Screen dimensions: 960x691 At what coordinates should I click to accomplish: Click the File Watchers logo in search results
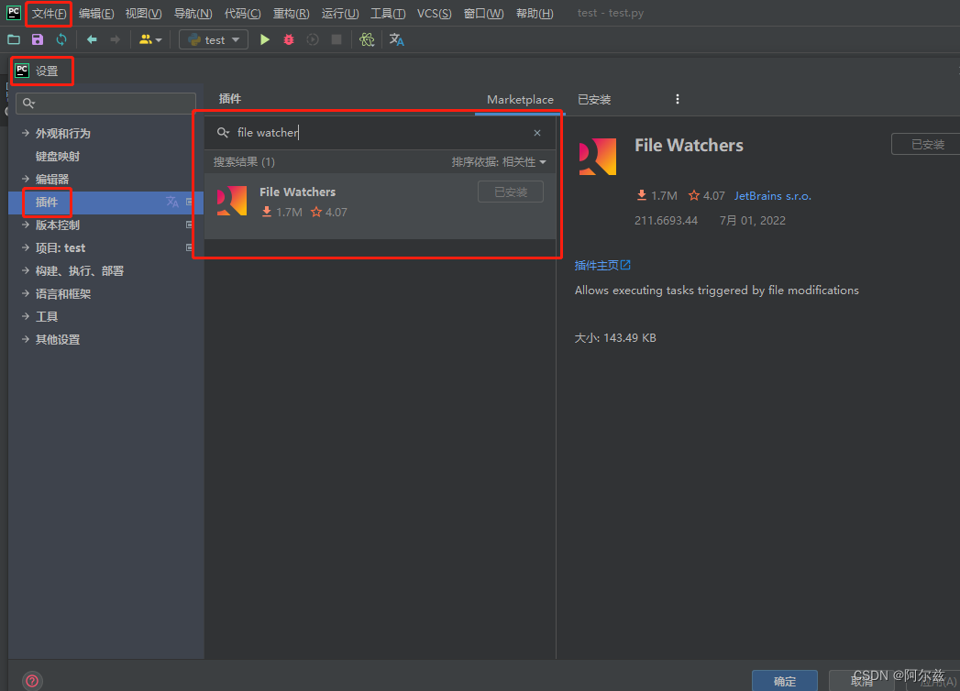coord(232,202)
